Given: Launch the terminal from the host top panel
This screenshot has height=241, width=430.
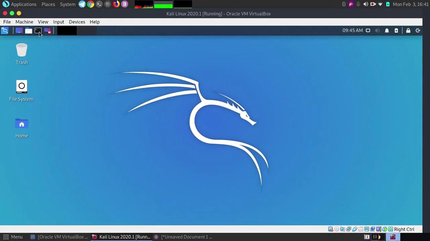Looking at the screenshot, I should pyautogui.click(x=99, y=4).
